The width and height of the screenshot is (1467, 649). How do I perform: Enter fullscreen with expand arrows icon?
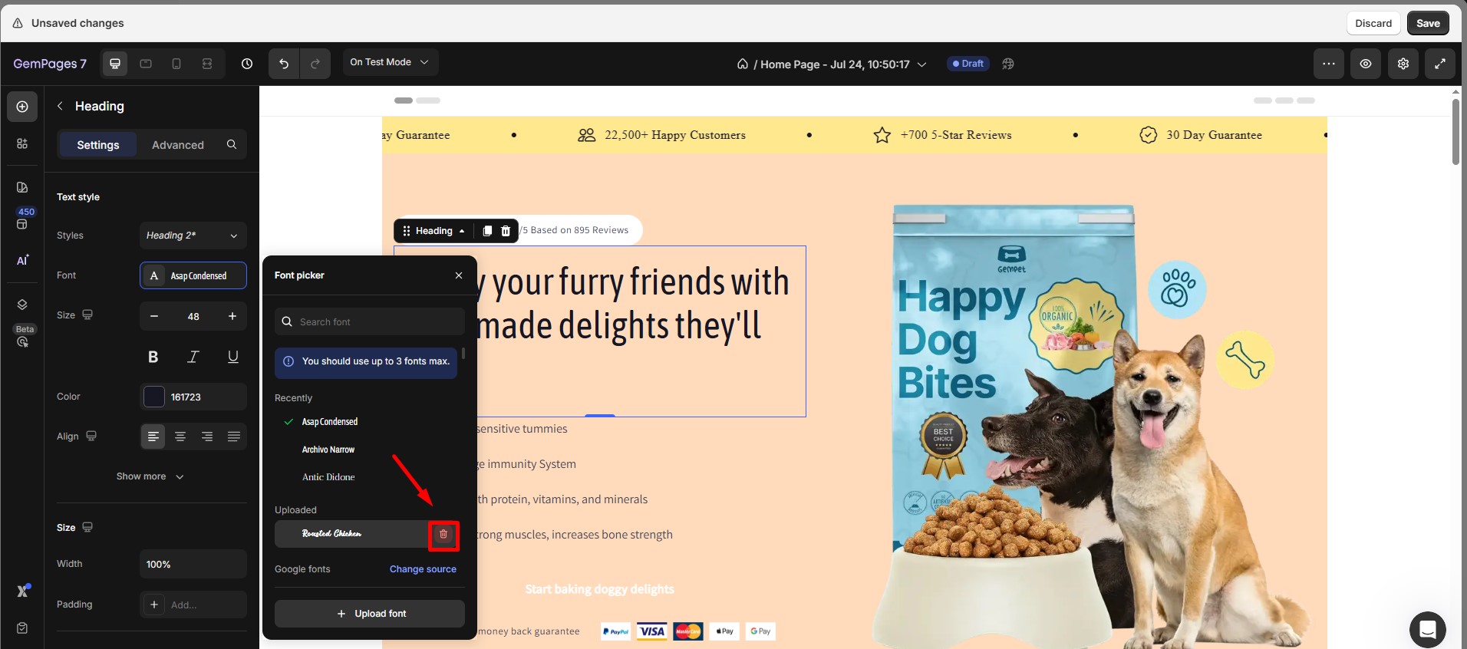tap(1439, 64)
